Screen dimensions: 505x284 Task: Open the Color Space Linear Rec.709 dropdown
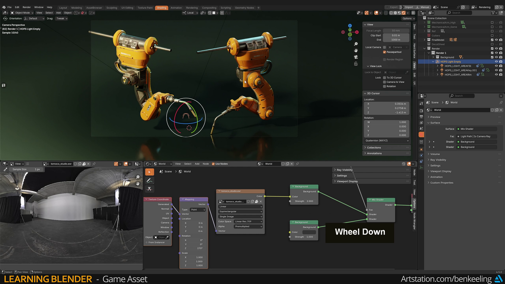point(248,221)
